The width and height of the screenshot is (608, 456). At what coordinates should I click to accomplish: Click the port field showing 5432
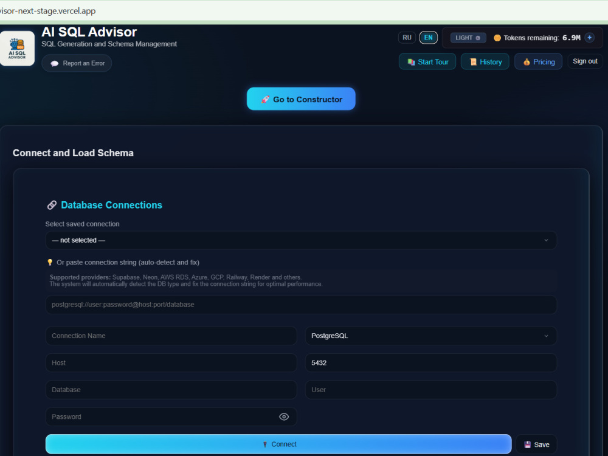point(431,363)
